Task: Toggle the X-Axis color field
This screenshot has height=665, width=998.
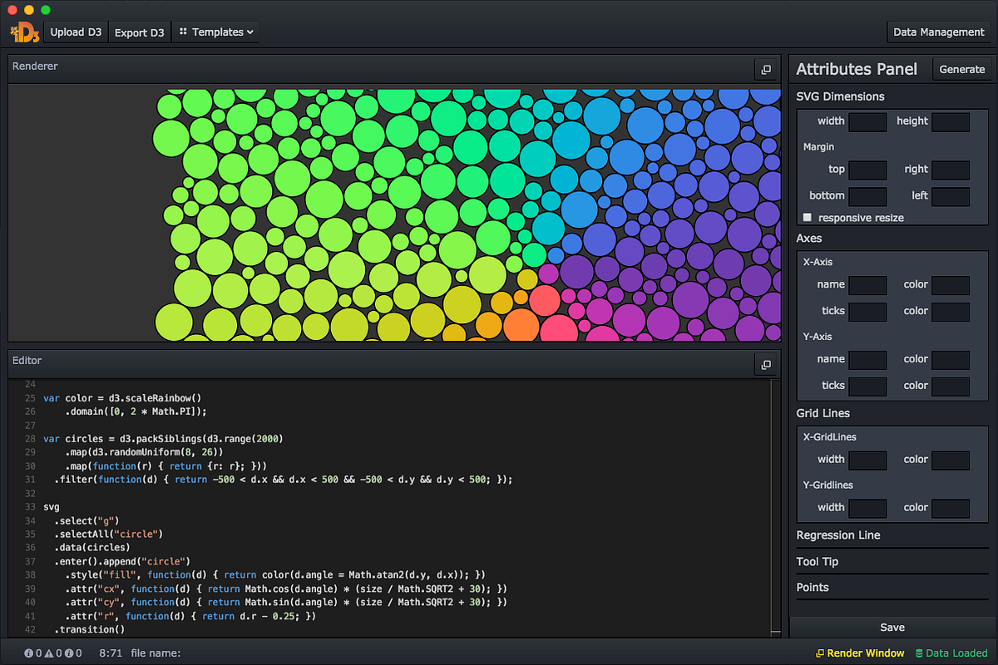Action: tap(951, 283)
